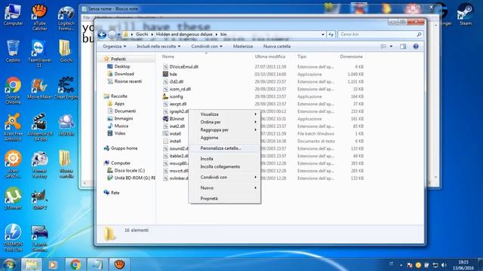
Task: Sort by Dimensione column header
Action: tap(351, 56)
